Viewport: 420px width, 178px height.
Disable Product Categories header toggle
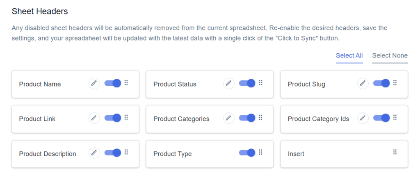(x=247, y=118)
